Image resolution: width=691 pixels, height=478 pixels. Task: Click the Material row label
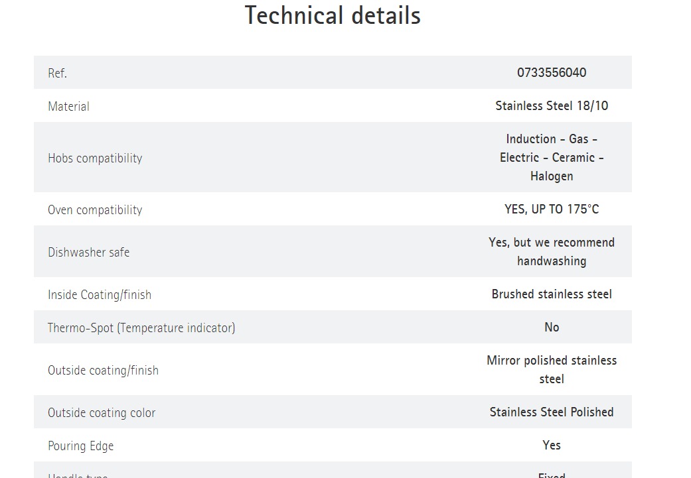[68, 107]
